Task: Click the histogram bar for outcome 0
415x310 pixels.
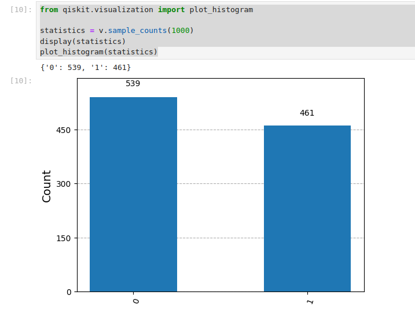Action: [133, 194]
